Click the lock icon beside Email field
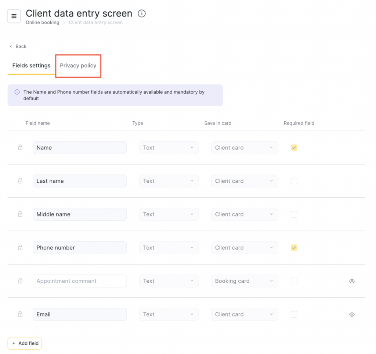The image size is (376, 354). click(x=20, y=314)
